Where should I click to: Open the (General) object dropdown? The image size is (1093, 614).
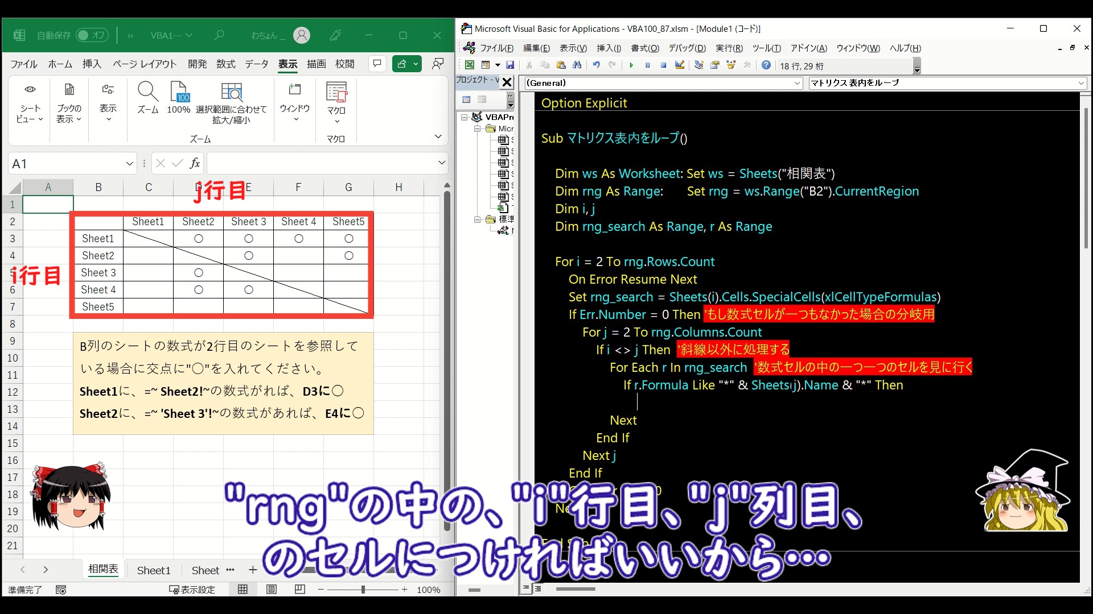click(797, 83)
